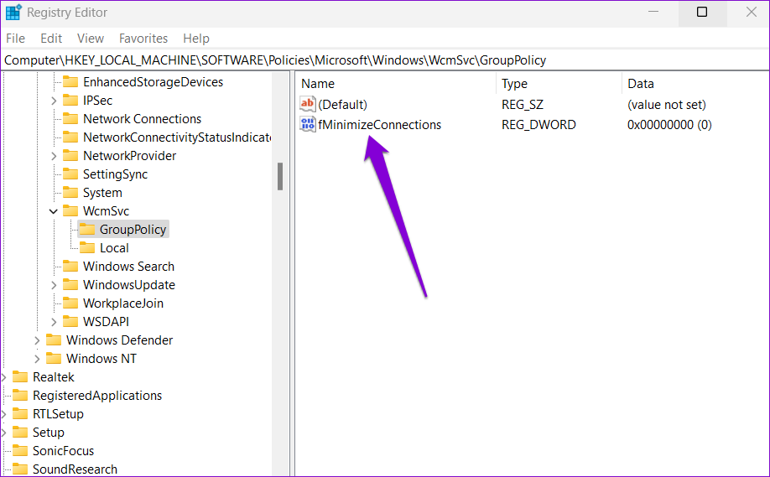
Task: Click the WSDAPI folder icon
Action: coord(70,321)
